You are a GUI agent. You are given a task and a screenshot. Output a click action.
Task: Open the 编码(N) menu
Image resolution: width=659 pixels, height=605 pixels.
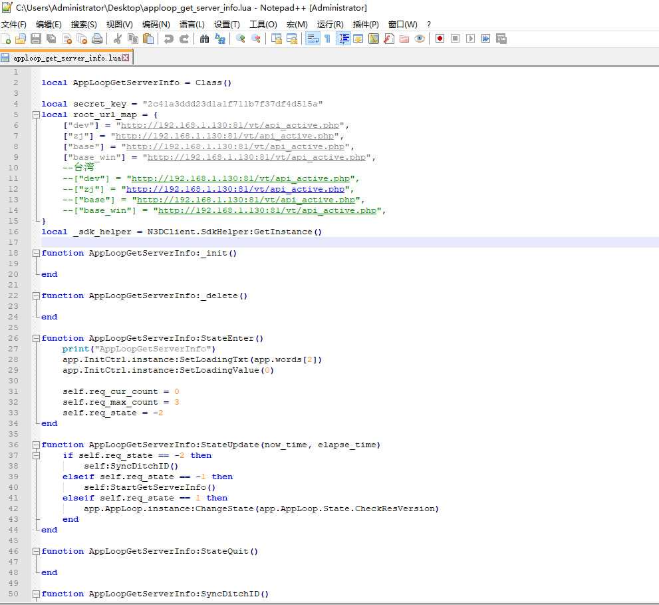click(x=156, y=25)
